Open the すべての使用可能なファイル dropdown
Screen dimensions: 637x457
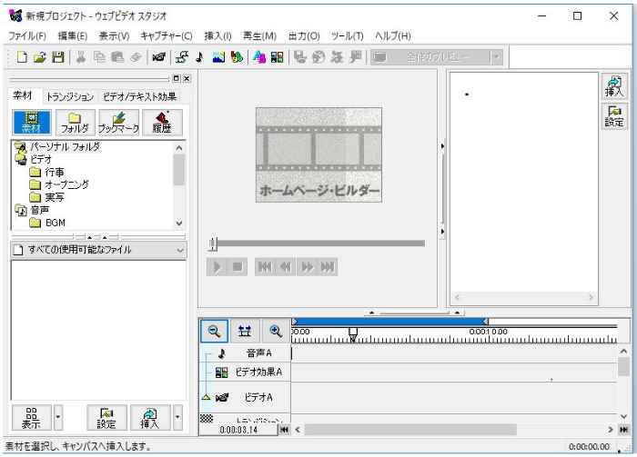click(x=98, y=250)
